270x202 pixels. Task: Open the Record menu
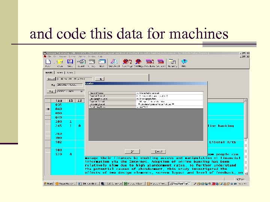click(63, 56)
